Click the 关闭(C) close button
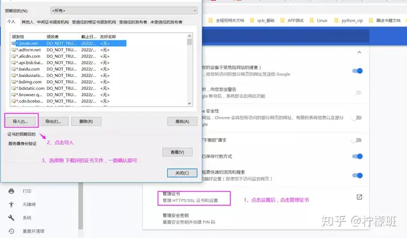 182,173
